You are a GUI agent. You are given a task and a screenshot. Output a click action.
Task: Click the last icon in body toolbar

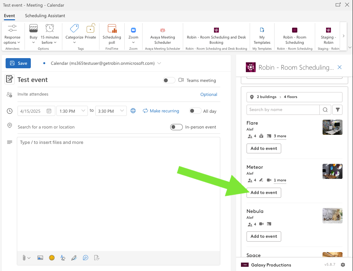click(x=97, y=258)
